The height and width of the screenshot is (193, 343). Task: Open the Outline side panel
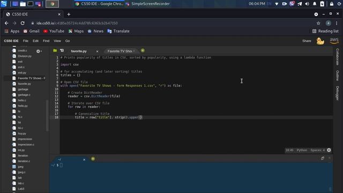[337, 76]
